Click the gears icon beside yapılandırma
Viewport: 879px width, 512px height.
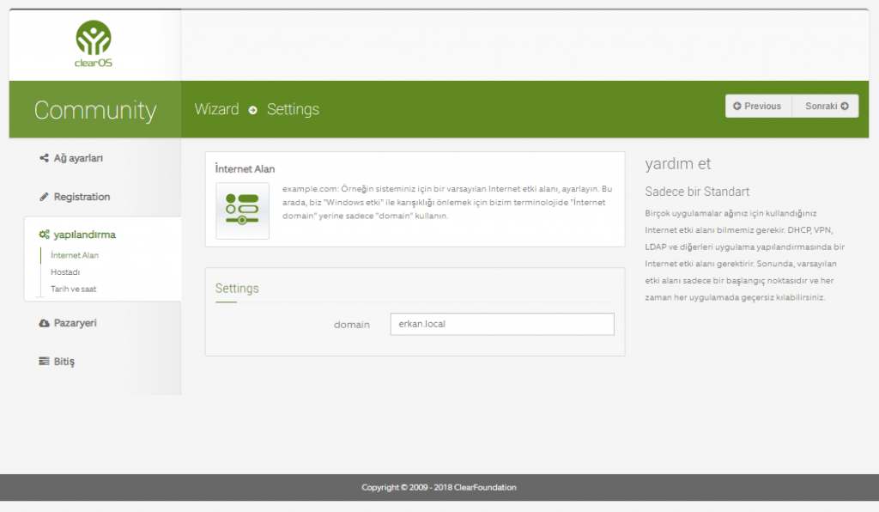click(x=45, y=235)
